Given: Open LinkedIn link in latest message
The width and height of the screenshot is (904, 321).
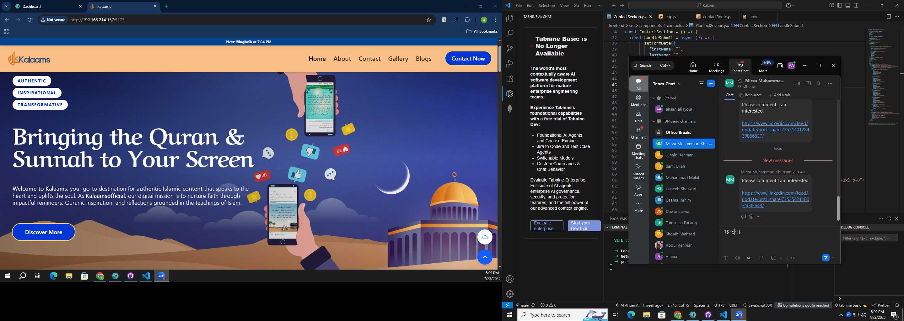Looking at the screenshot, I should click(775, 199).
